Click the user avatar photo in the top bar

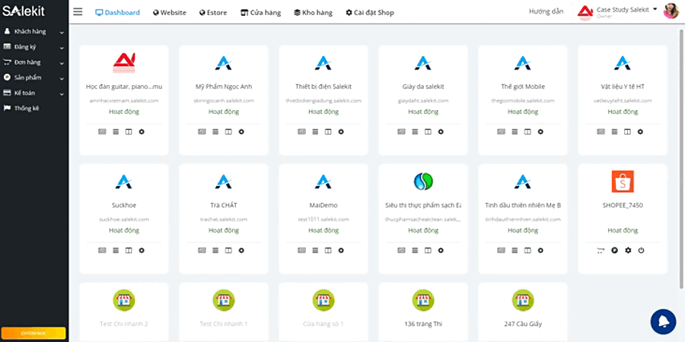pos(671,11)
